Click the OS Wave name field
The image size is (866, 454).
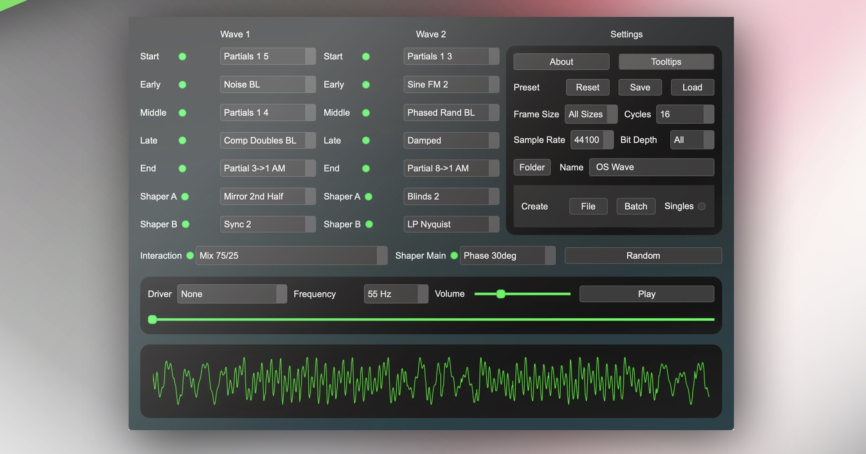click(x=651, y=167)
